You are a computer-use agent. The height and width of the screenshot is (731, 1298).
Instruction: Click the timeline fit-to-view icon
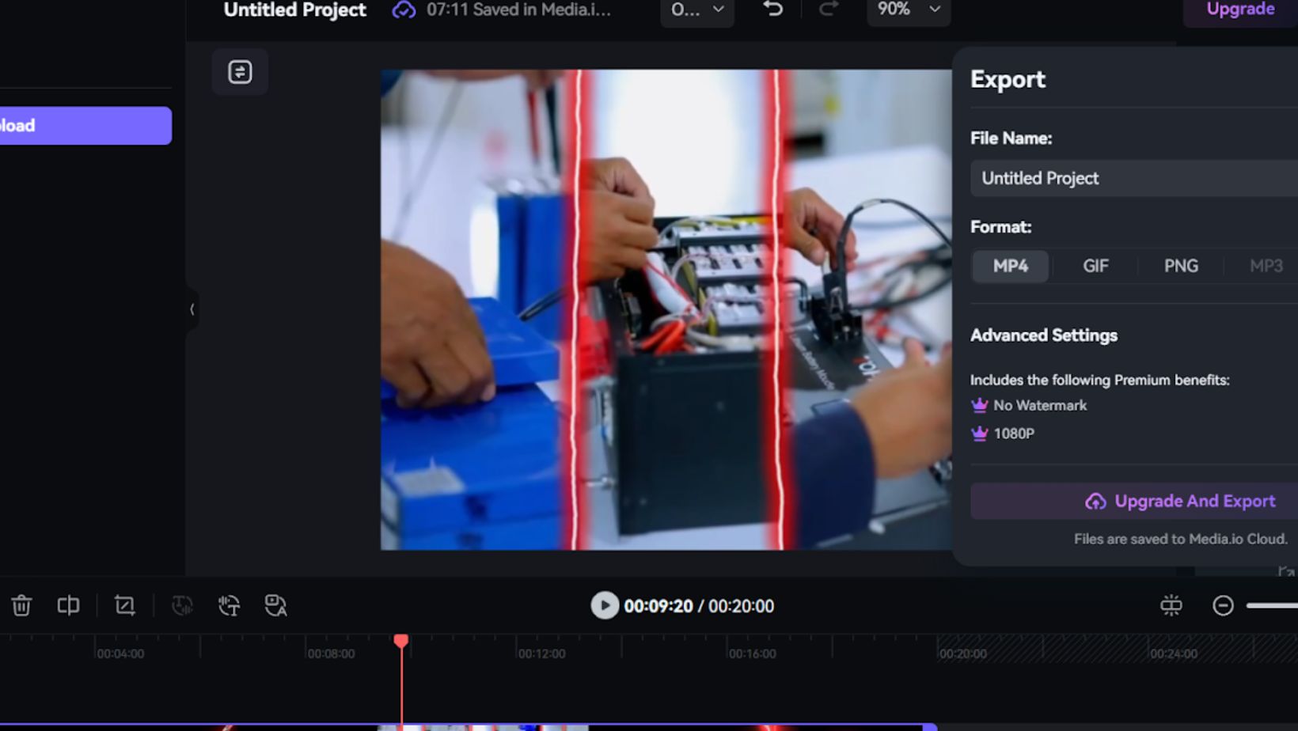tap(1171, 606)
